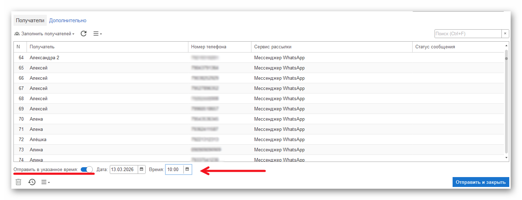Click the refresh recipients list icon
The image size is (522, 200).
(x=84, y=34)
